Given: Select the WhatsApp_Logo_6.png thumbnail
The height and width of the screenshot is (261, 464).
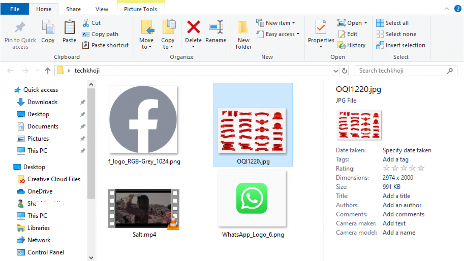Looking at the screenshot, I should pos(252,198).
